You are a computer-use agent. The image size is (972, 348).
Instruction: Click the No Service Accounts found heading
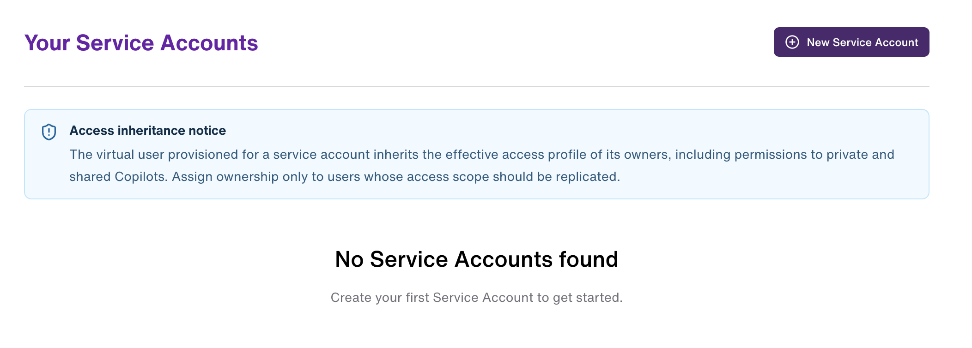476,259
